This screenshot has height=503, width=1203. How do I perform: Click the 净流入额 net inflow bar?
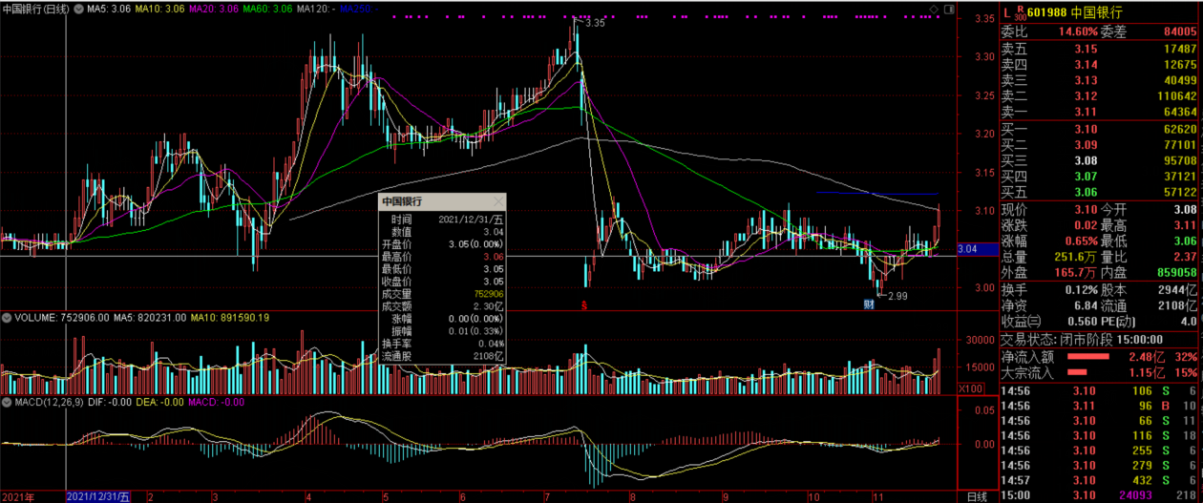click(x=1107, y=356)
